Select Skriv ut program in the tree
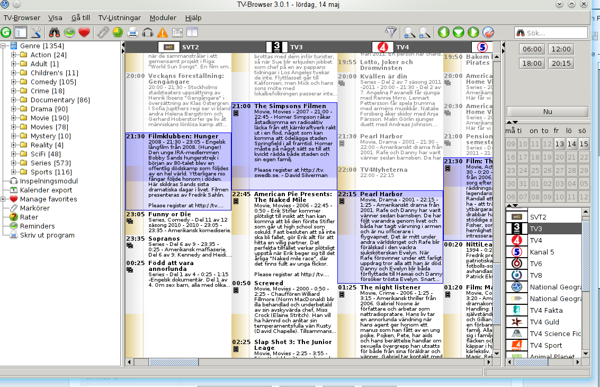The height and width of the screenshot is (387, 600). [x=47, y=235]
